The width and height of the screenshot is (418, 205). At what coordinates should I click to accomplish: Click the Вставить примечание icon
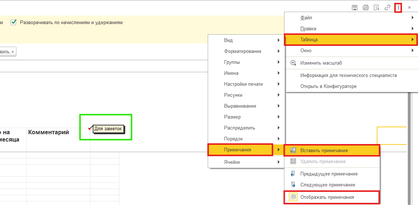[293, 150]
